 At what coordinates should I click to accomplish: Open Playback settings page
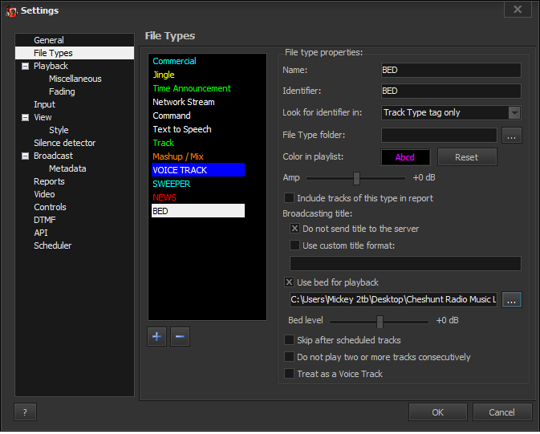[51, 66]
